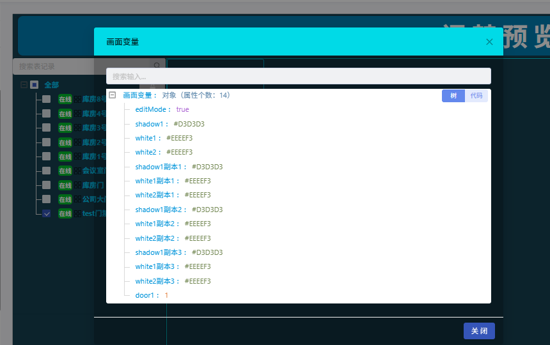Select the shadow1 #D3D3D3 row
This screenshot has height=345, width=550.
[x=169, y=124]
